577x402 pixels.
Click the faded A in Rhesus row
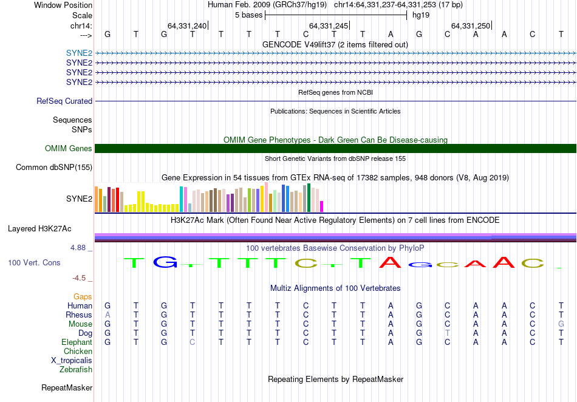[x=108, y=315]
